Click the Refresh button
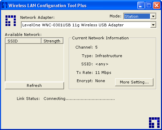Screen dimensions: 162x130 [34, 86]
